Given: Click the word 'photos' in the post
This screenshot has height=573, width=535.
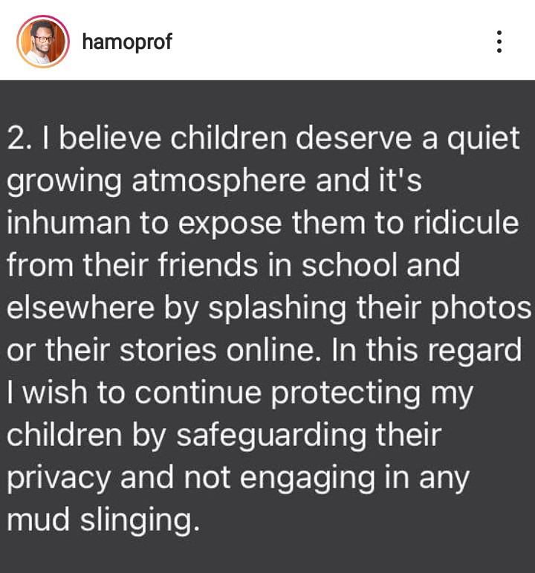Looking at the screenshot, I should point(481,308).
